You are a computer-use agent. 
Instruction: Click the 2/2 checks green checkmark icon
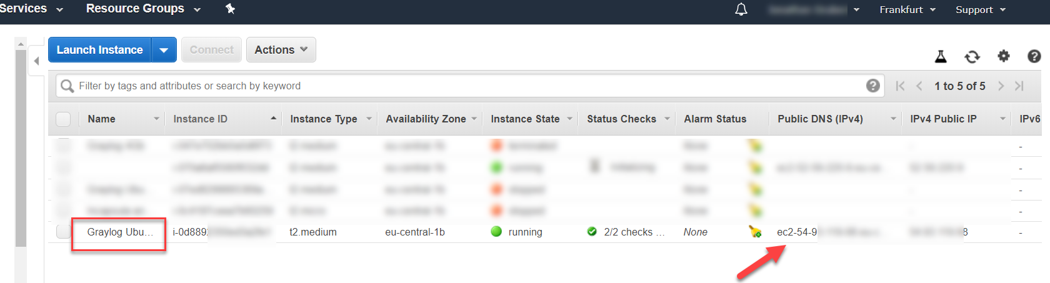[592, 231]
